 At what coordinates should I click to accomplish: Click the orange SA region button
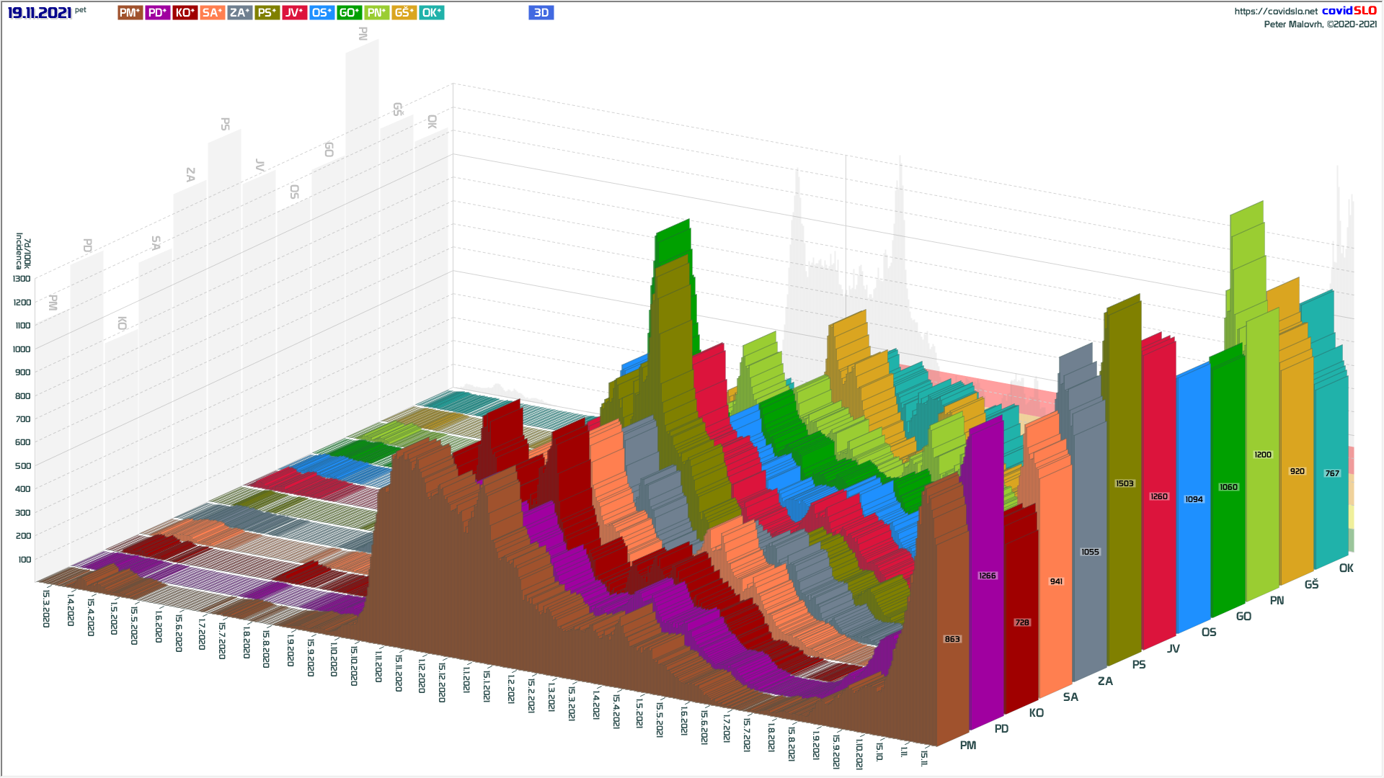212,13
